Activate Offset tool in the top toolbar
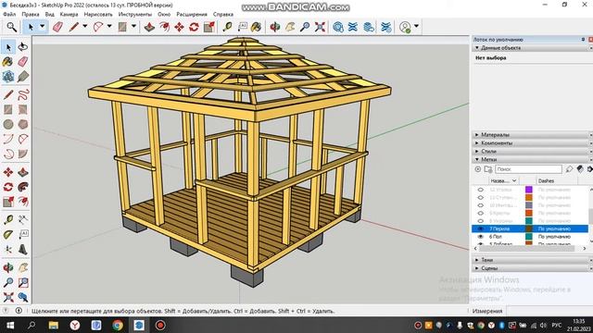 click(x=165, y=27)
